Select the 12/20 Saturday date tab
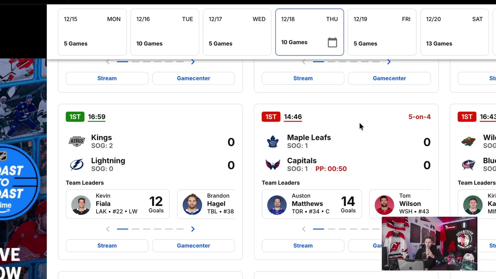Screen dimensions: 496x279 (454, 32)
